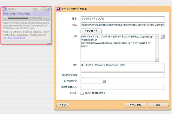Open the ヘルプ help button
The width and height of the screenshot is (172, 114).
coord(63,105)
